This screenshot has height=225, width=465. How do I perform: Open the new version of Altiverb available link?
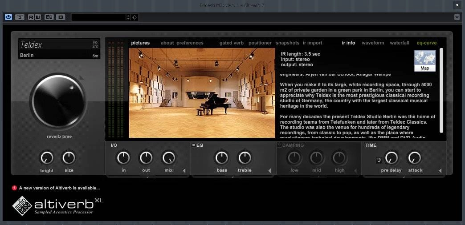(x=59, y=188)
